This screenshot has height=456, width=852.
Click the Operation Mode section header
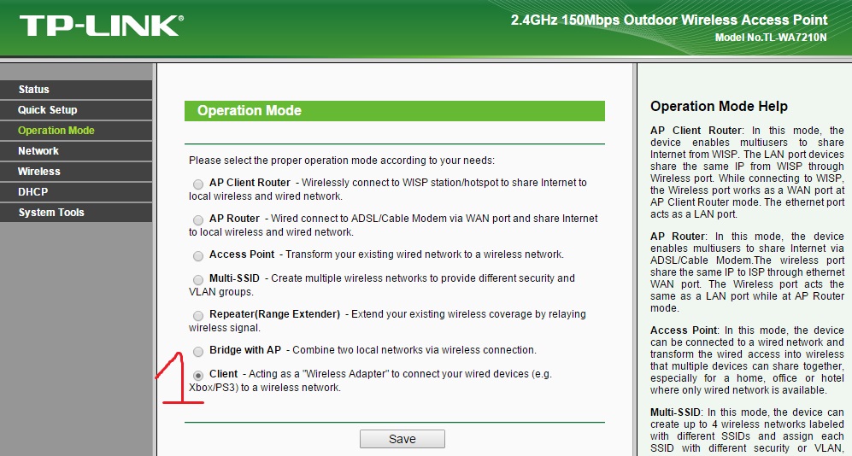pyautogui.click(x=395, y=111)
